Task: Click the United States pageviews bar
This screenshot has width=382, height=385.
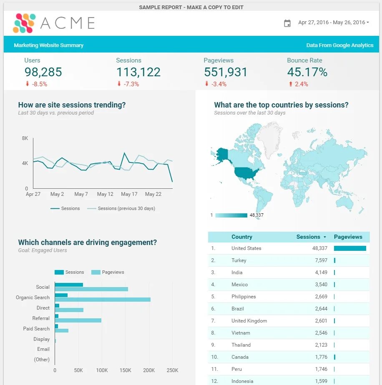Action: click(350, 248)
